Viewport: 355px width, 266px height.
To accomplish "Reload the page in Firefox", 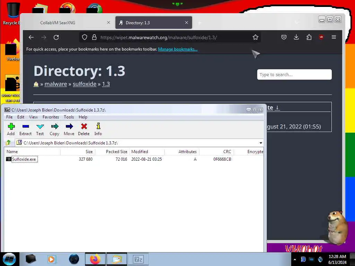I will pos(56,37).
